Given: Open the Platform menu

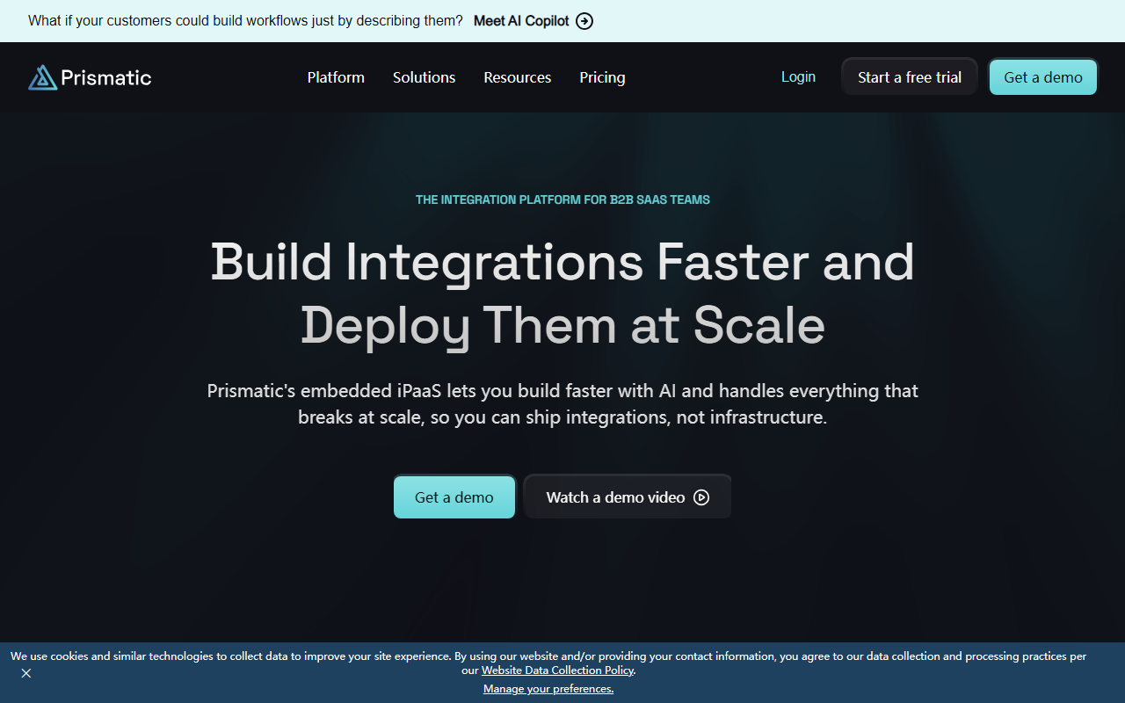Looking at the screenshot, I should 336,77.
